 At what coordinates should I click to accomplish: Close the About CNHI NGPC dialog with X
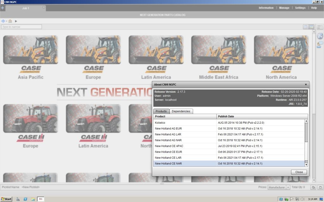(x=306, y=85)
